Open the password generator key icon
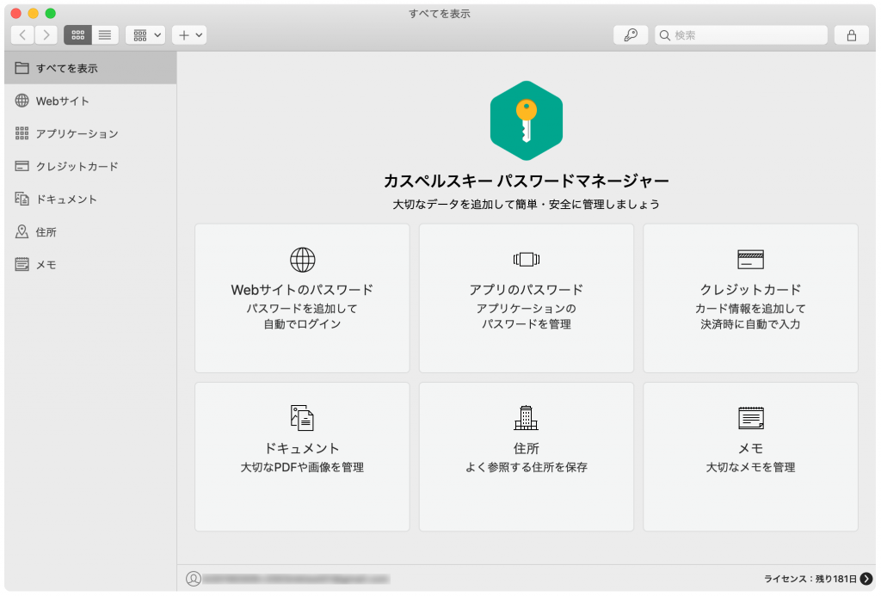This screenshot has width=881, height=596. coord(631,35)
